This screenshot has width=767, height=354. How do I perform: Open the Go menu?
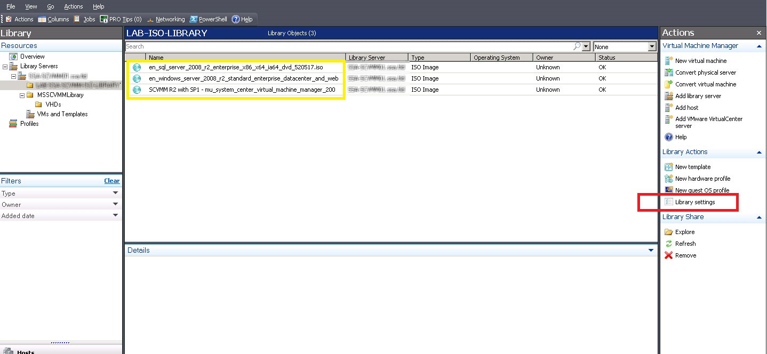pyautogui.click(x=51, y=6)
